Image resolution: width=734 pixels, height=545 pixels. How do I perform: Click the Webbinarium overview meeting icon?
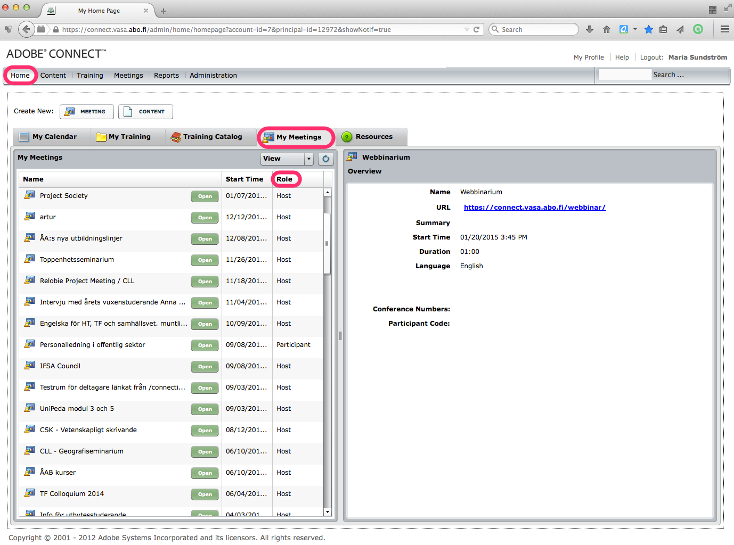pos(353,156)
